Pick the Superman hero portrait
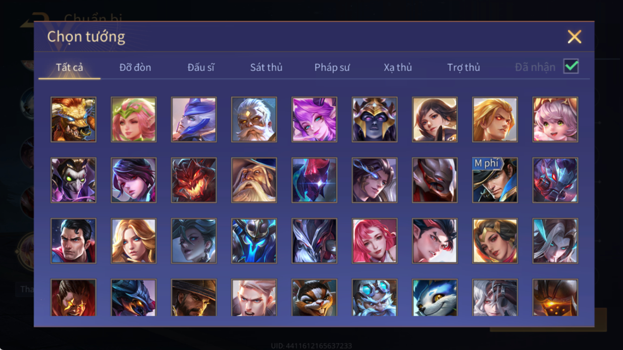 click(74, 241)
